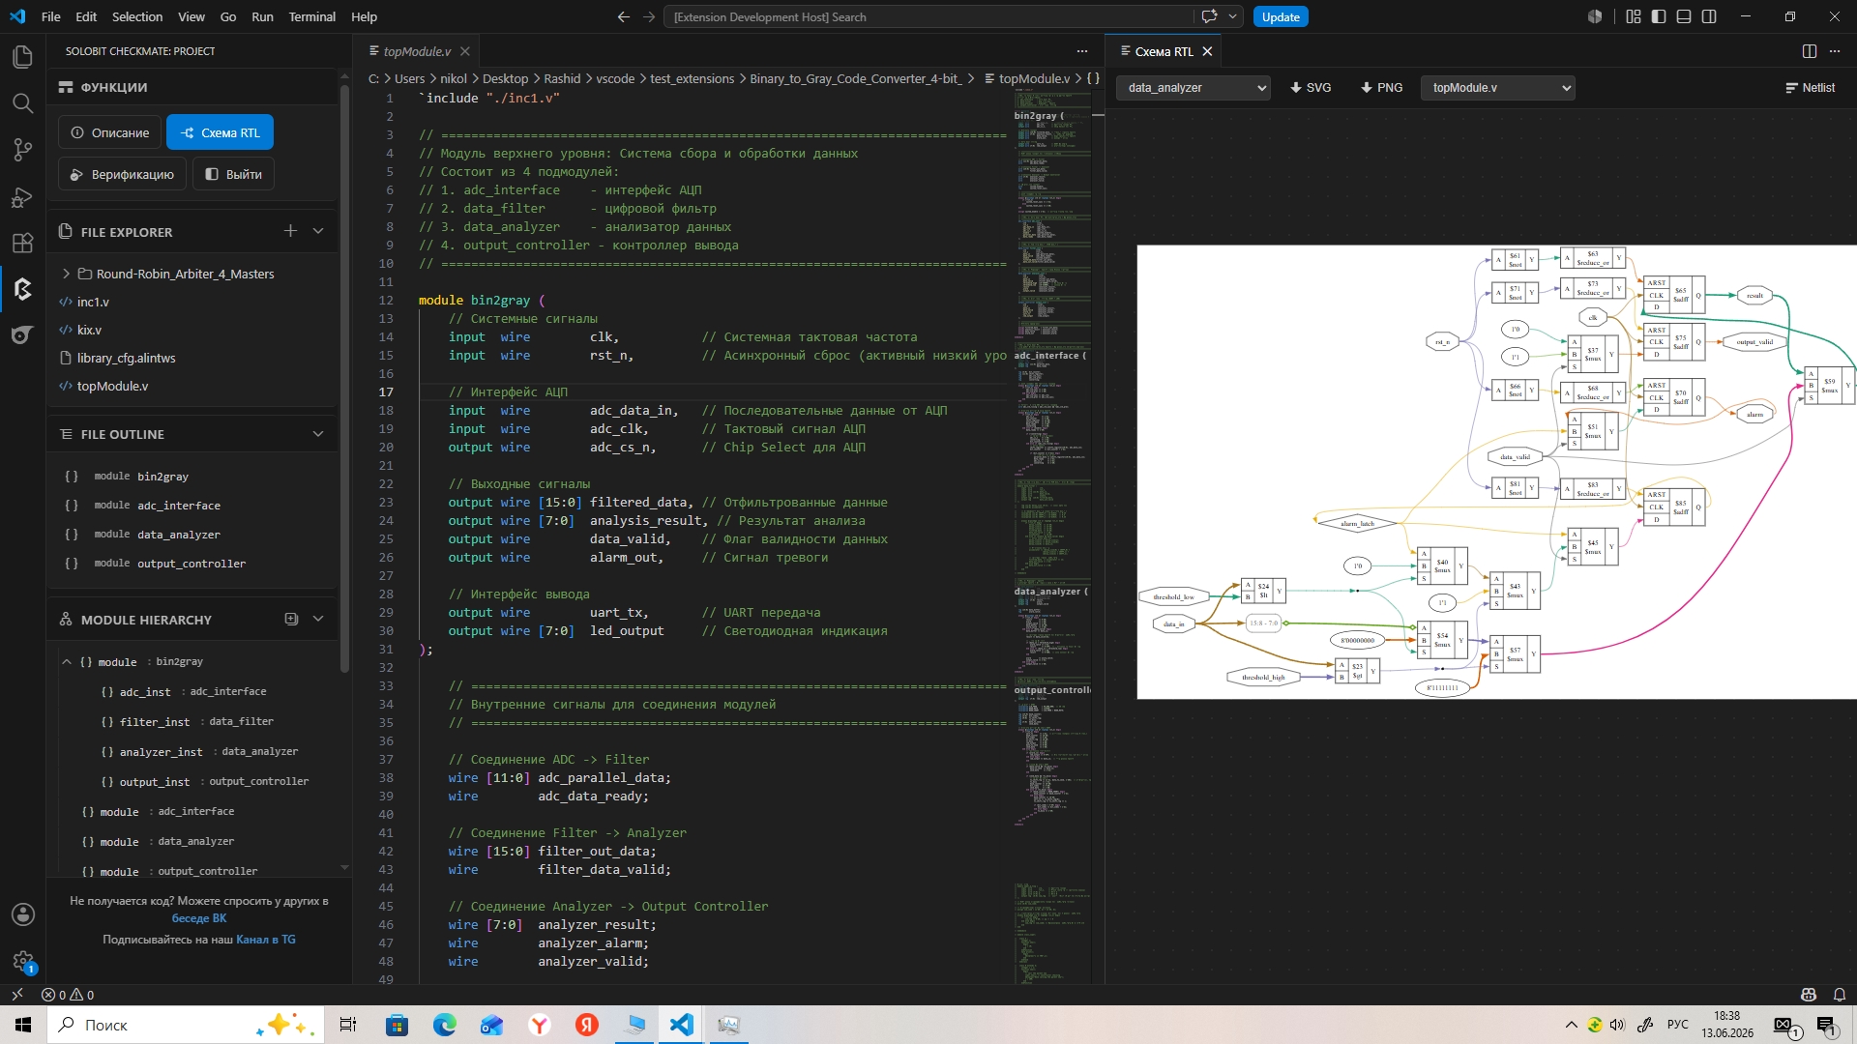The width and height of the screenshot is (1857, 1044).
Task: Switch to the topModule.v tab
Action: coord(417,51)
